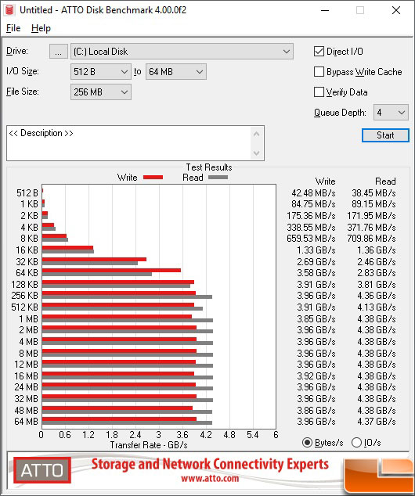Click the 512 B write value 42.48 MB/s
The height and width of the screenshot is (496, 415).
[x=313, y=193]
